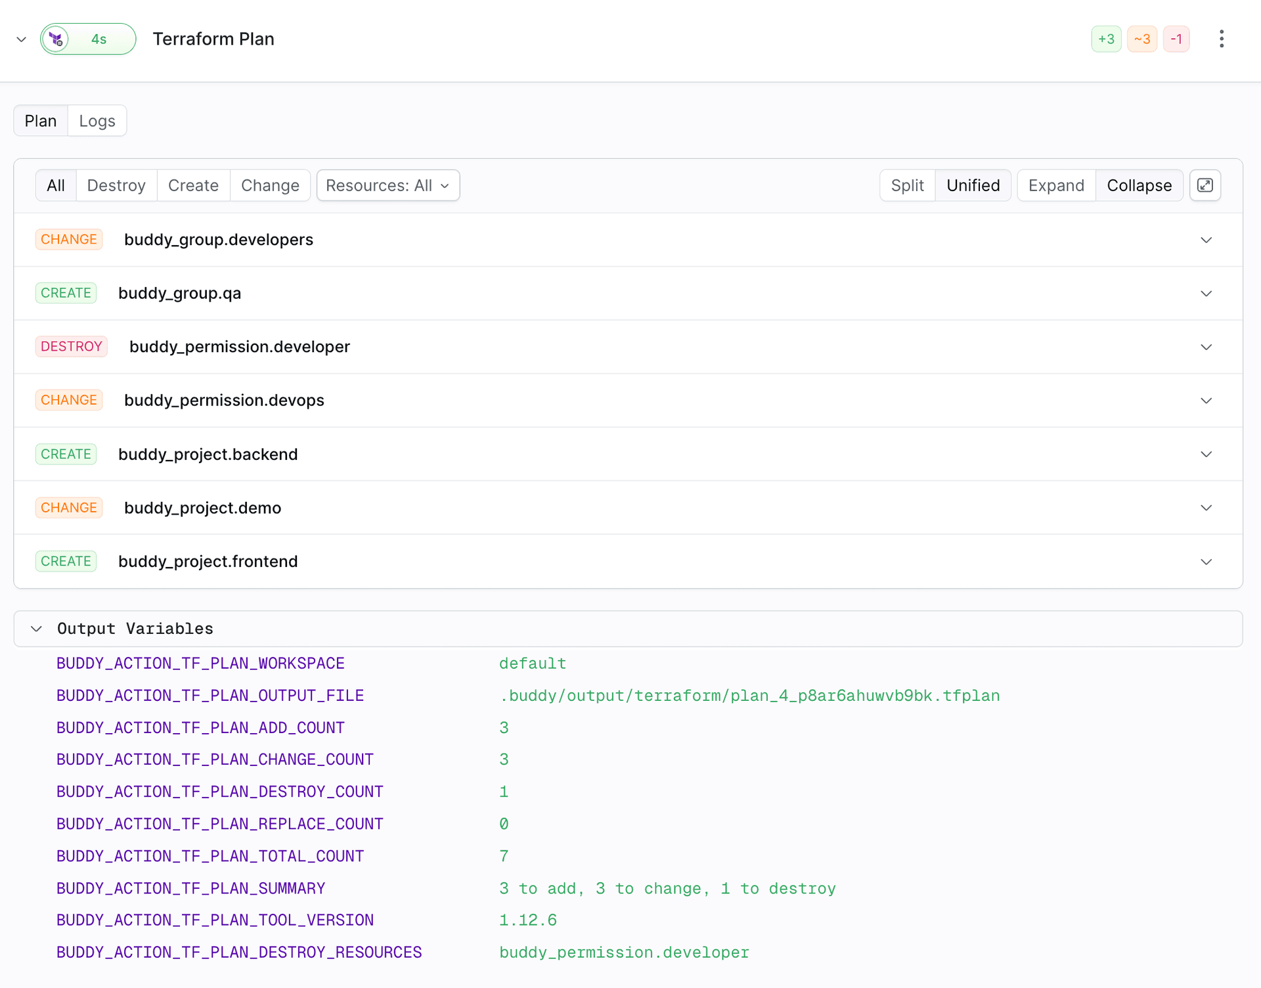Filter resources by Destroy
1261x988 pixels.
point(116,185)
